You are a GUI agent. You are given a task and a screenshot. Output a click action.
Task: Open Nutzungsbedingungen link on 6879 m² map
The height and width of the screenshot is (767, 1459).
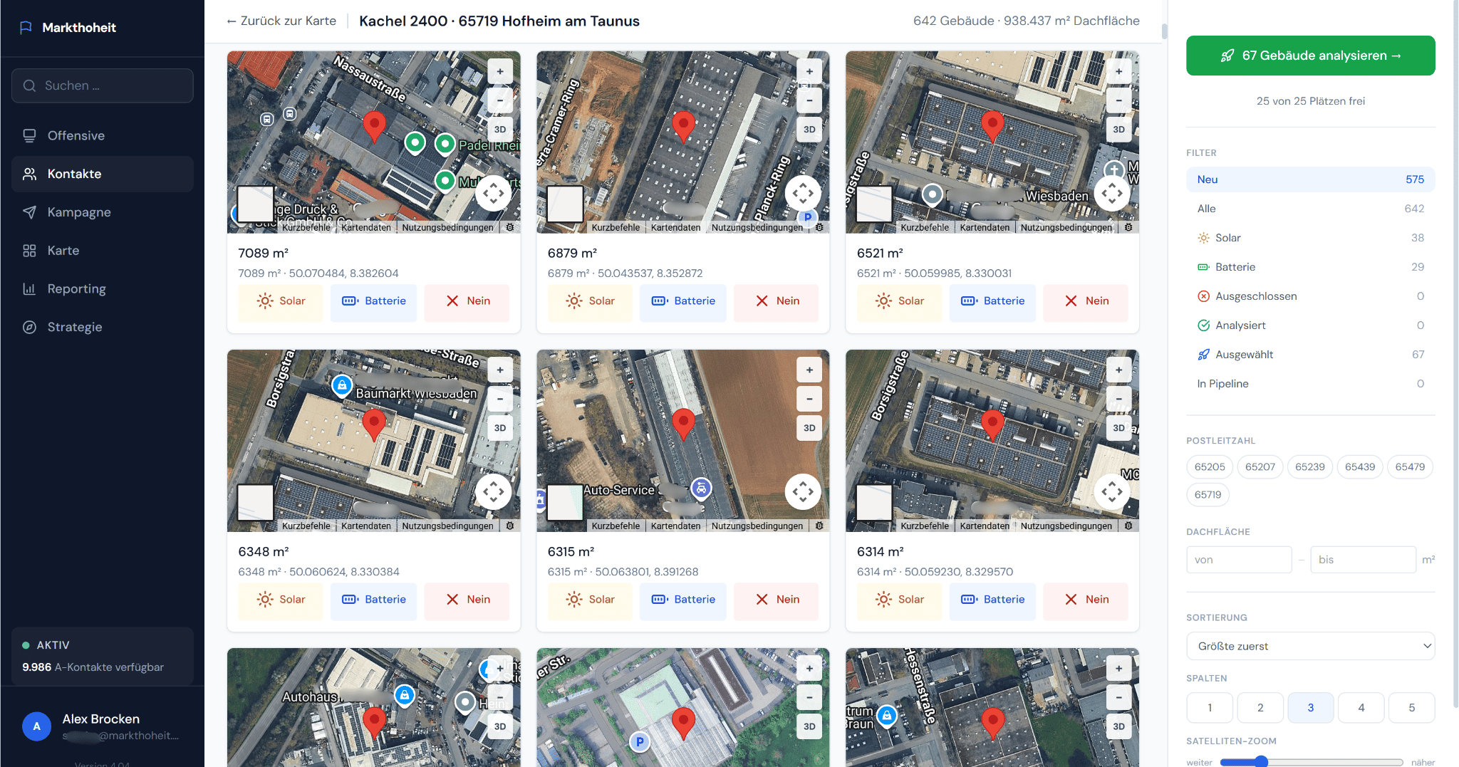point(757,227)
